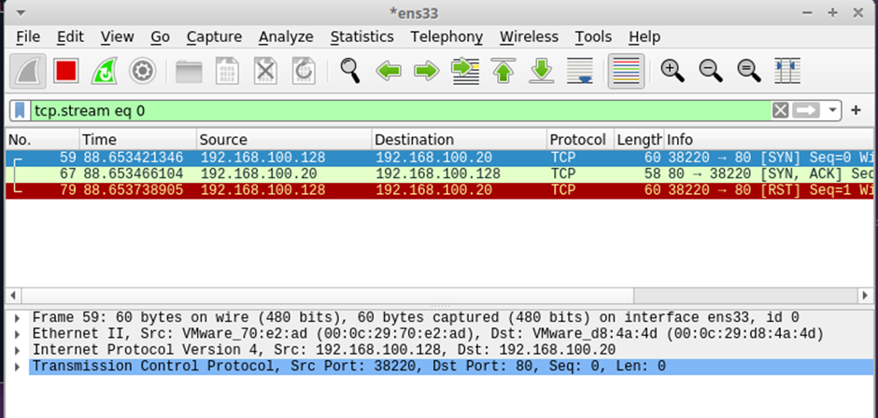The height and width of the screenshot is (418, 878).
Task: Open the Capture menu
Action: (214, 37)
